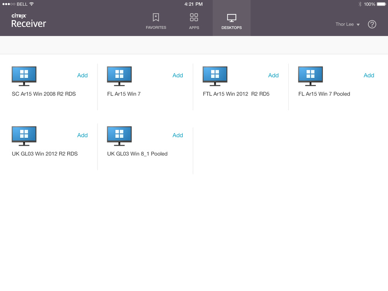The image size is (388, 291).
Task: Select the FTL Ar15 Win 2012 R2 RD5 desktop icon
Action: (215, 75)
